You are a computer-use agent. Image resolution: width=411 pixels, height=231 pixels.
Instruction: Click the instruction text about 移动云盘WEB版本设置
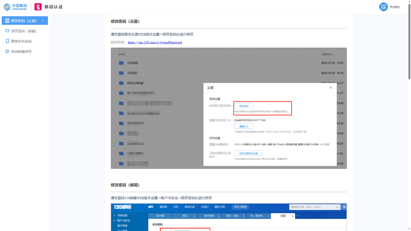(x=152, y=34)
